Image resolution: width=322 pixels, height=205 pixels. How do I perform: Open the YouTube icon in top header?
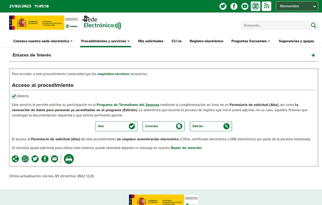(245, 6)
